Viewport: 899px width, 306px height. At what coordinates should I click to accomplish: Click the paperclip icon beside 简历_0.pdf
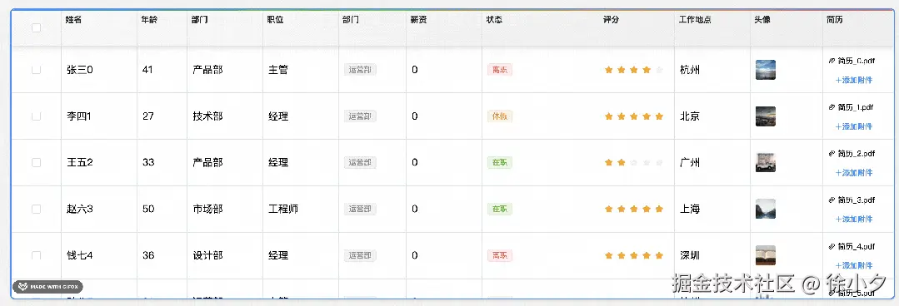[x=832, y=60]
